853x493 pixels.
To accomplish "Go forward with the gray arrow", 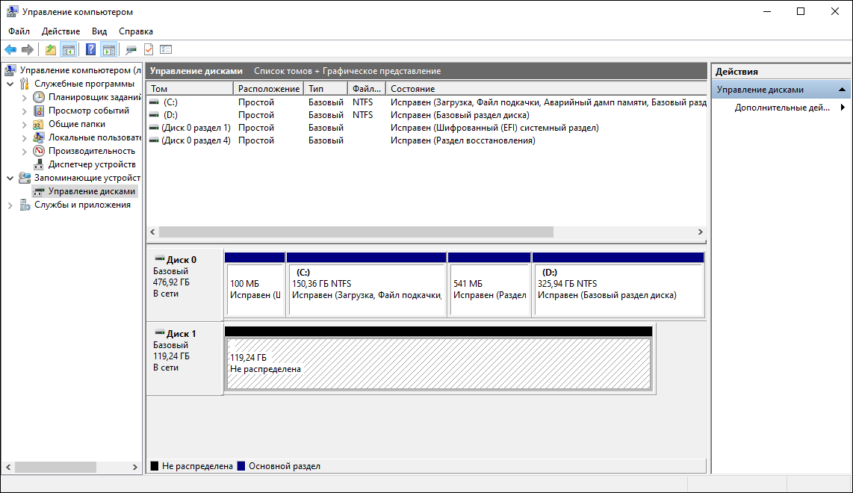I will [27, 50].
